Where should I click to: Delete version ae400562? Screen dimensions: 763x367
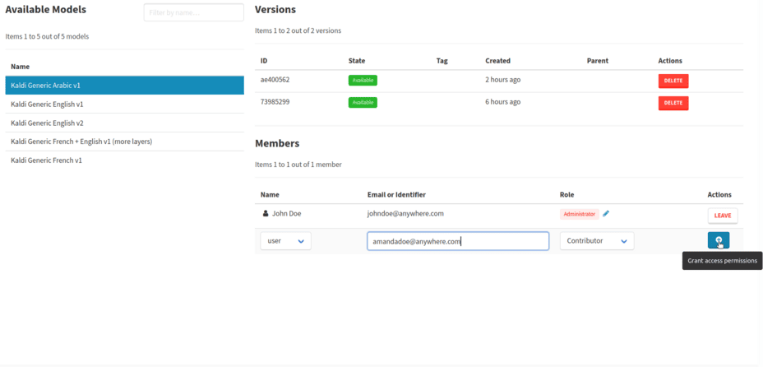pyautogui.click(x=673, y=81)
